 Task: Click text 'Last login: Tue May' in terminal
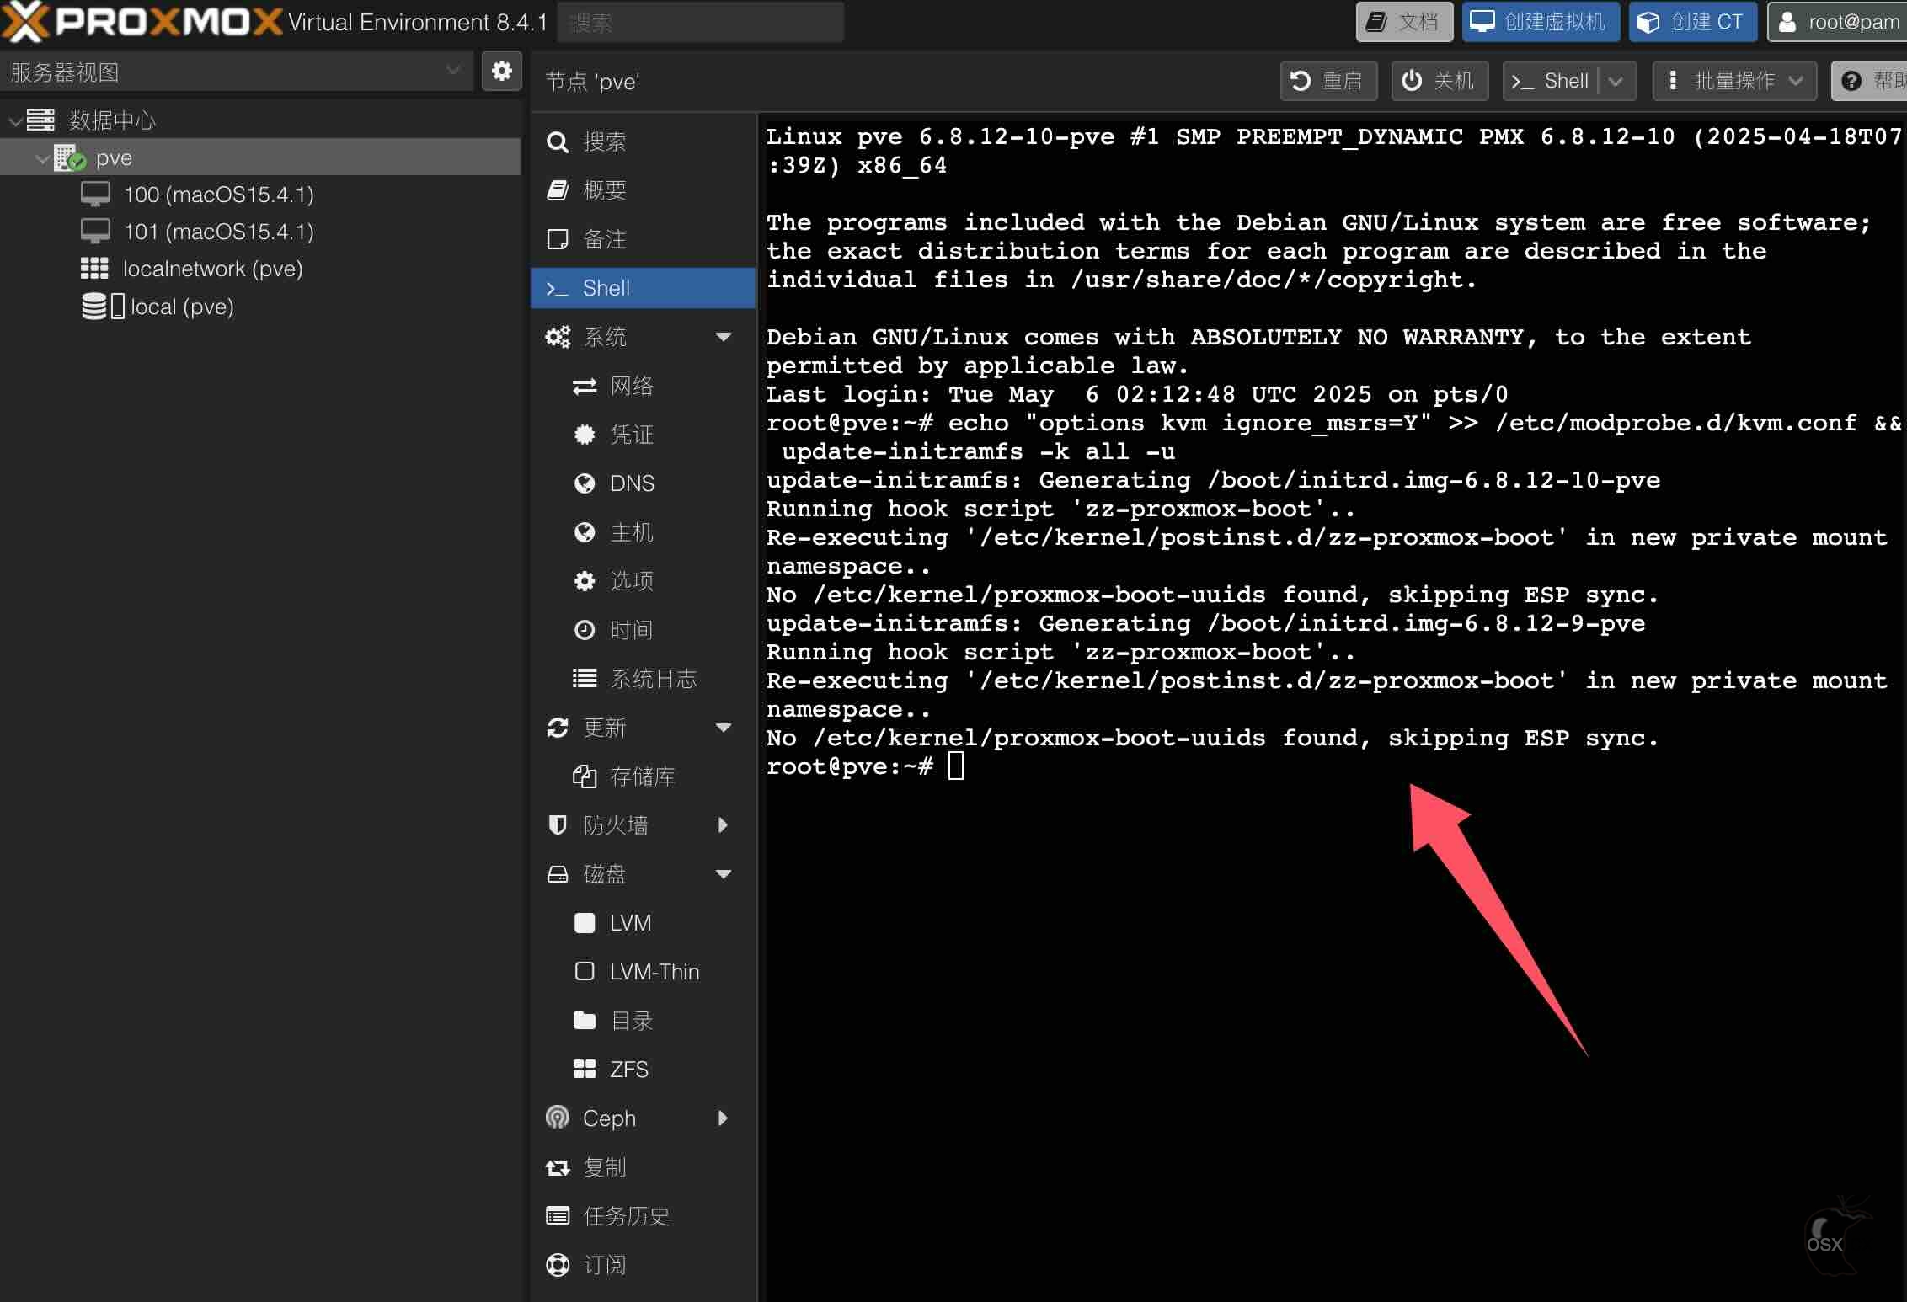(x=910, y=394)
